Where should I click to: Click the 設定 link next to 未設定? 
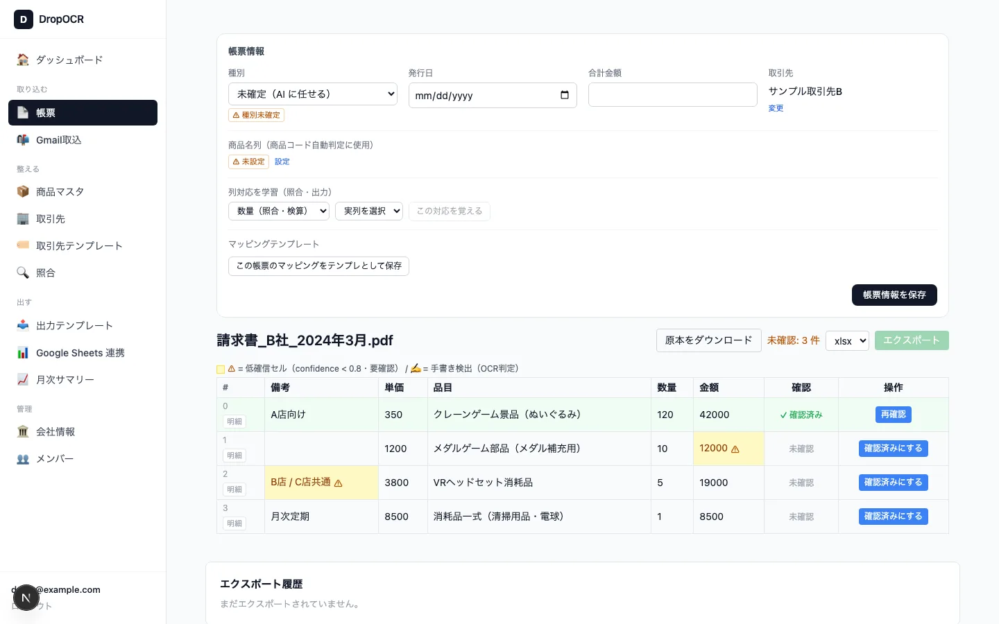pos(282,162)
